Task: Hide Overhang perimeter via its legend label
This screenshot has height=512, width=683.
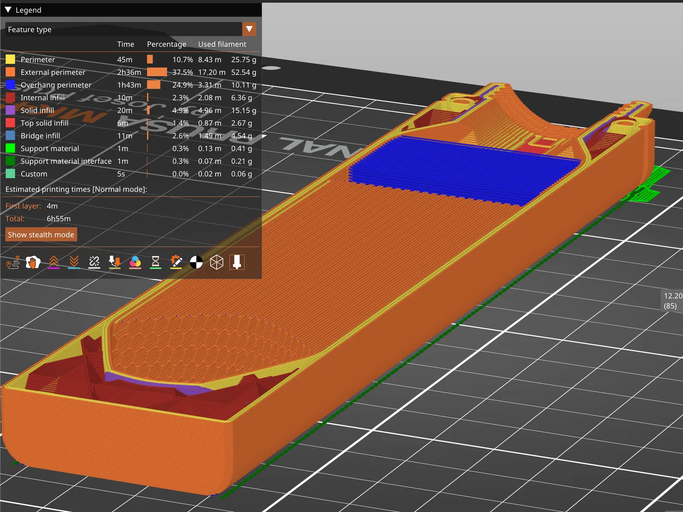Action: click(56, 85)
